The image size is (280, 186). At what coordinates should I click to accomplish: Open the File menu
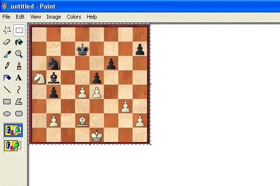coord(6,17)
